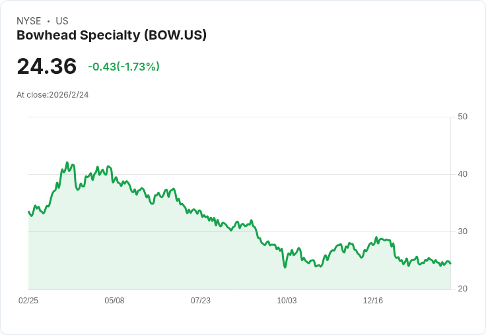
Task: Click the dot separator between NYSE and US
Action: 48,21
